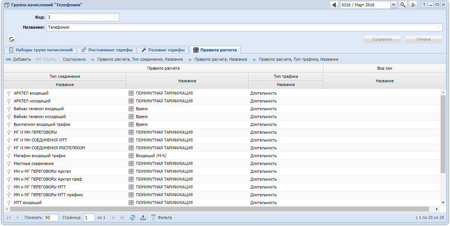Click the Страница number field
Viewport: 450px width, 226px height.
(89, 217)
